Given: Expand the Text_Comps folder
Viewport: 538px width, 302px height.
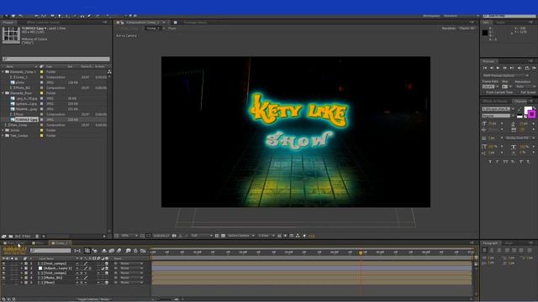Looking at the screenshot, I should coord(3,136).
